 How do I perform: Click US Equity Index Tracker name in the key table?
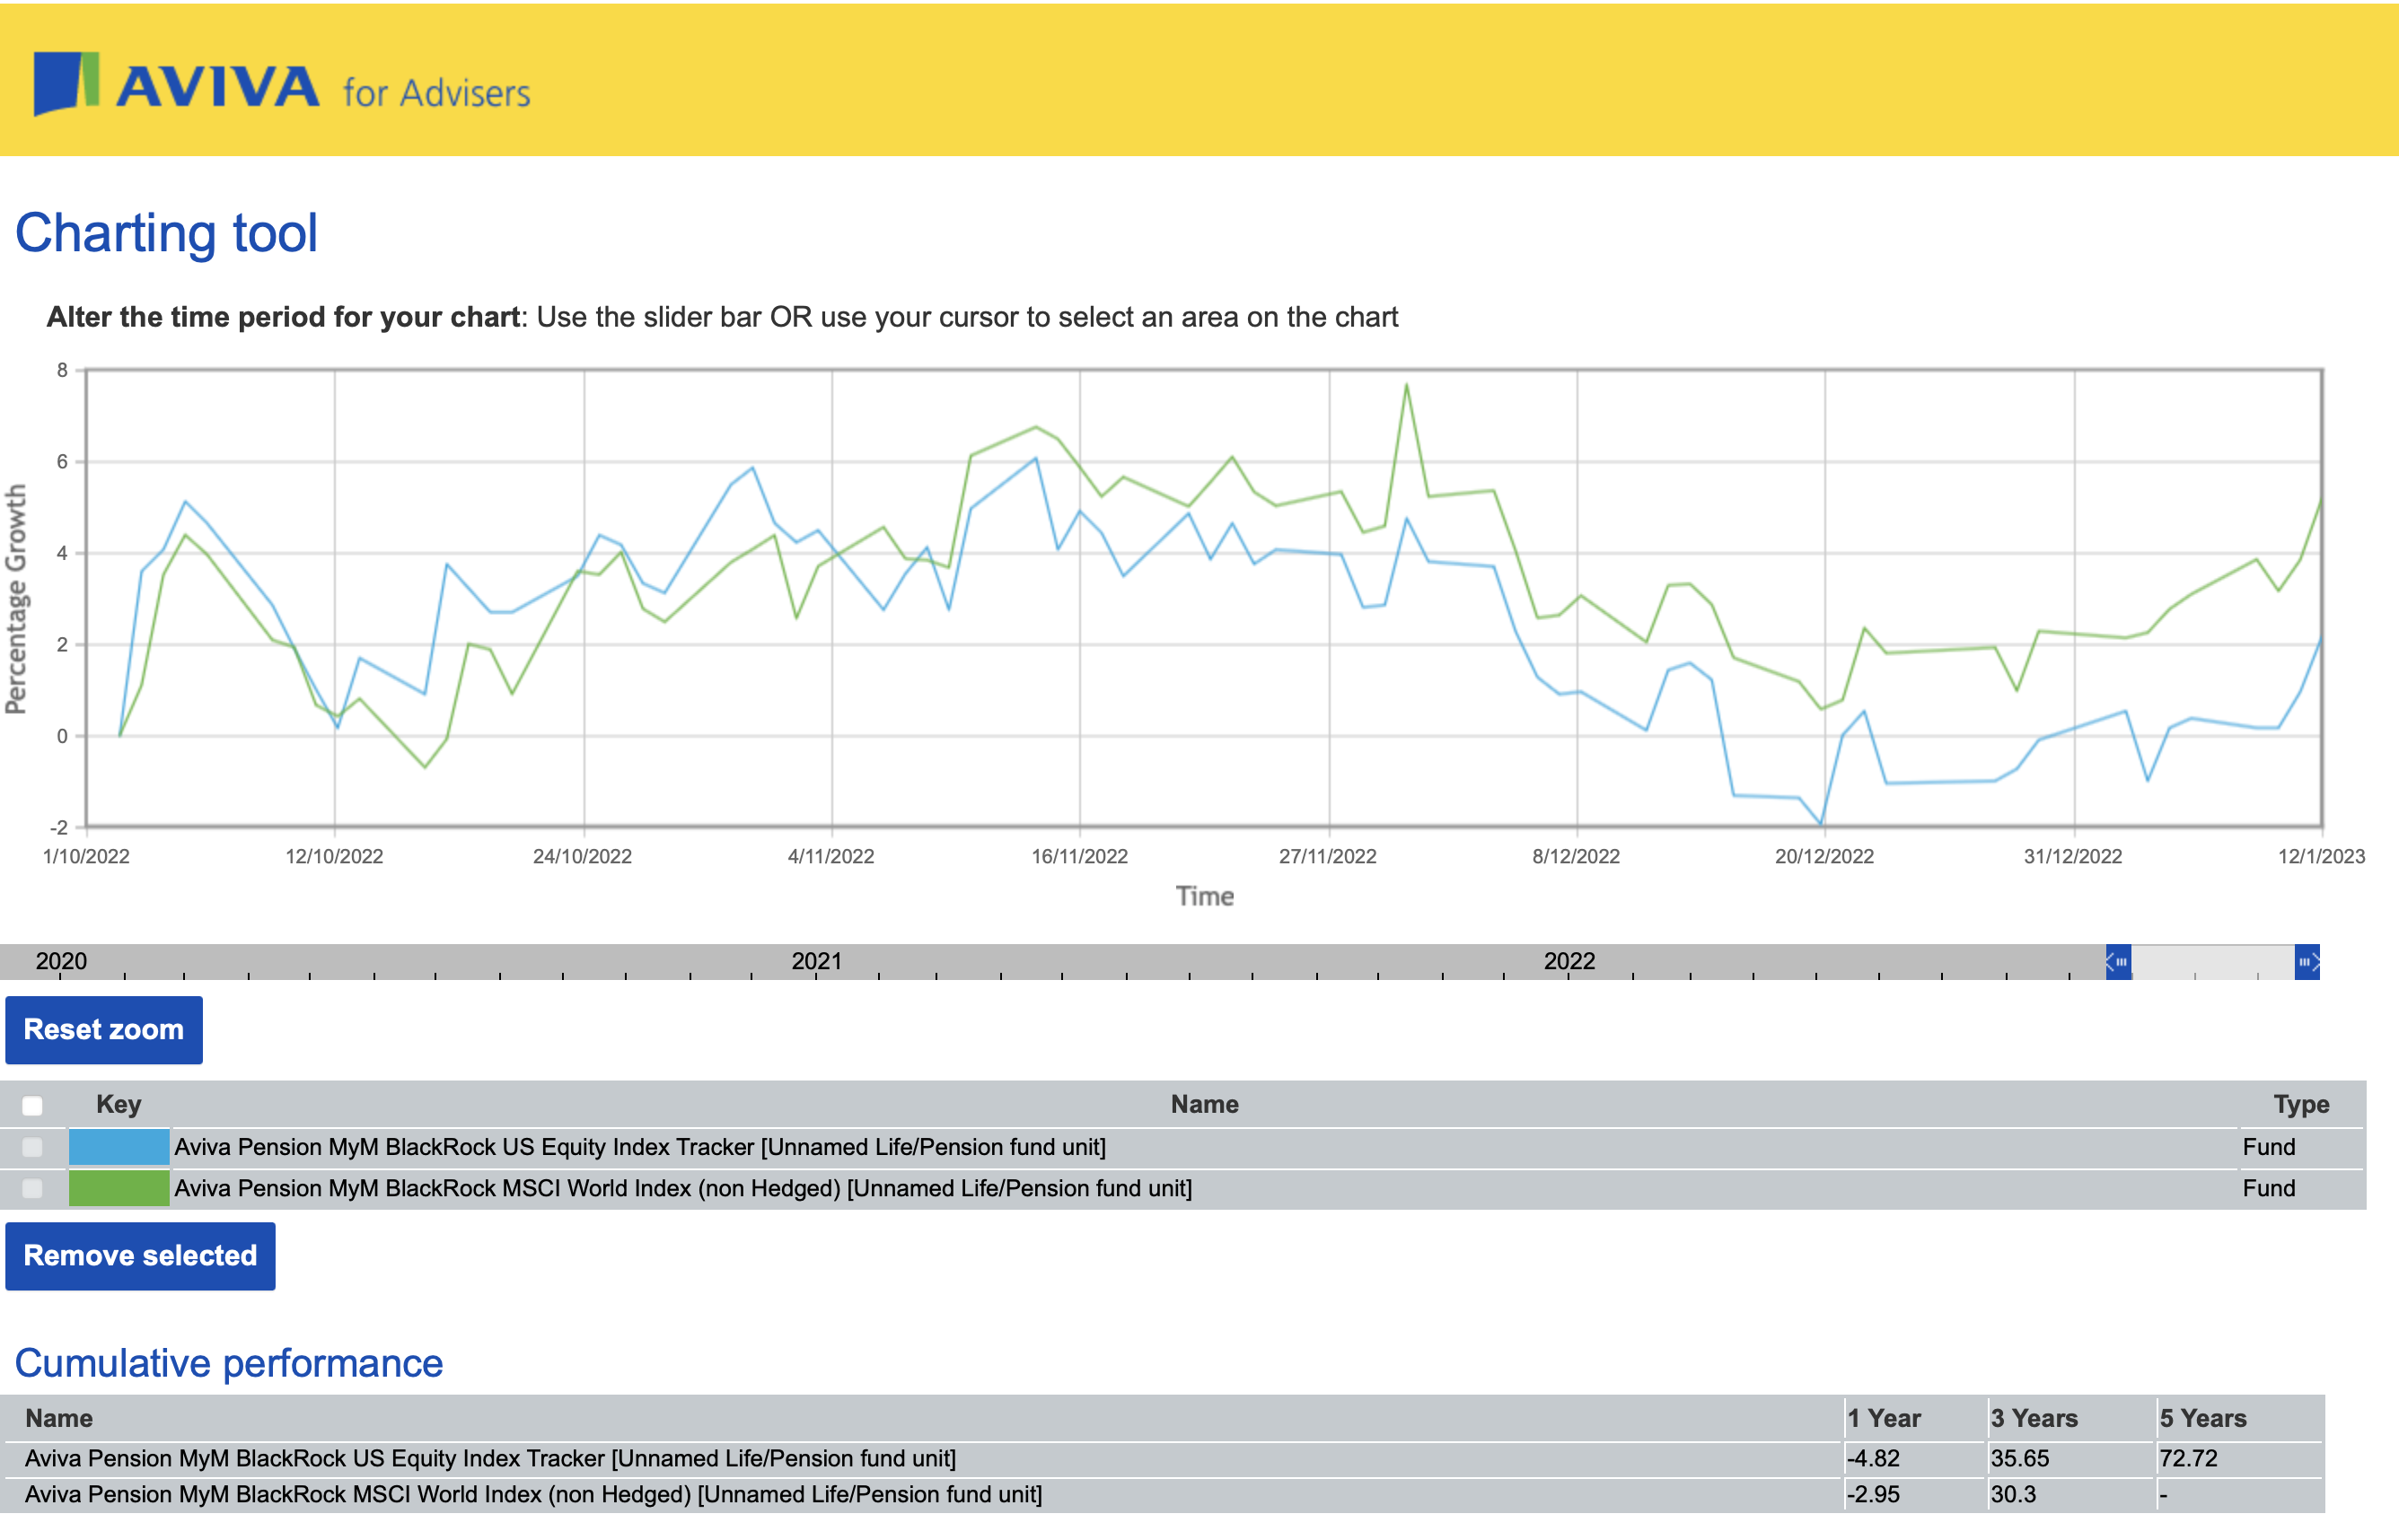click(640, 1147)
